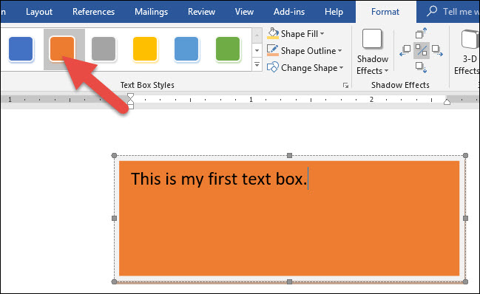Click the Shadow Effects square icon
Viewport: 480px width, 294px height.
point(372,39)
